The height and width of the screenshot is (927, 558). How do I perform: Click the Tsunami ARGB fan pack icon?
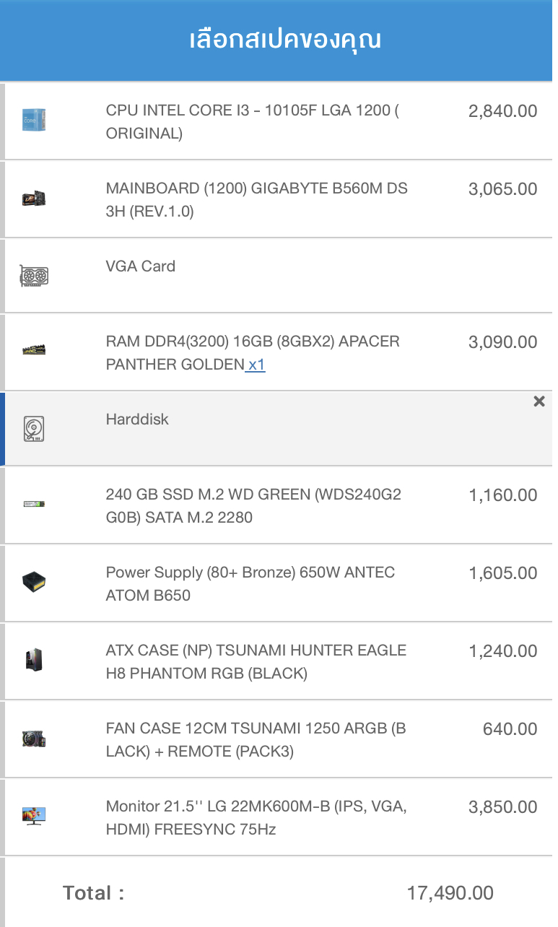coord(34,739)
